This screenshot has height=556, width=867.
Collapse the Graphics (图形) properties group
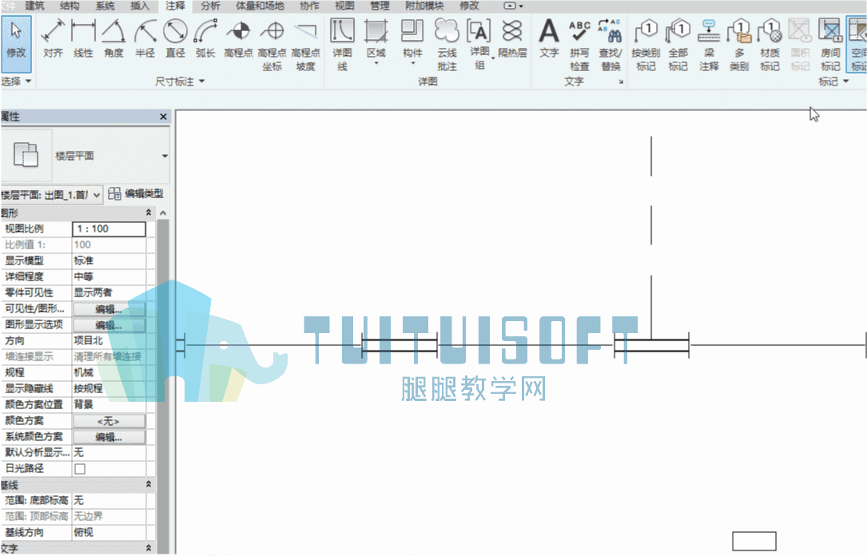[148, 212]
